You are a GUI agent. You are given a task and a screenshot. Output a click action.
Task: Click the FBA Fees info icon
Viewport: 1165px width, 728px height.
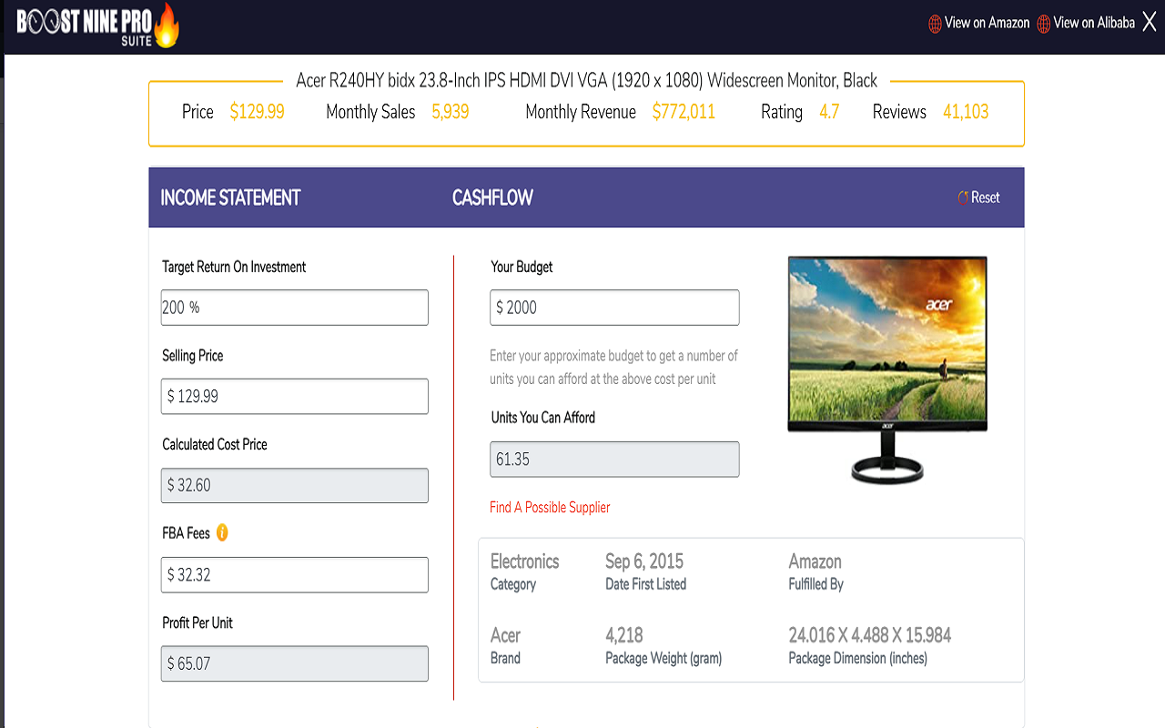tap(222, 532)
